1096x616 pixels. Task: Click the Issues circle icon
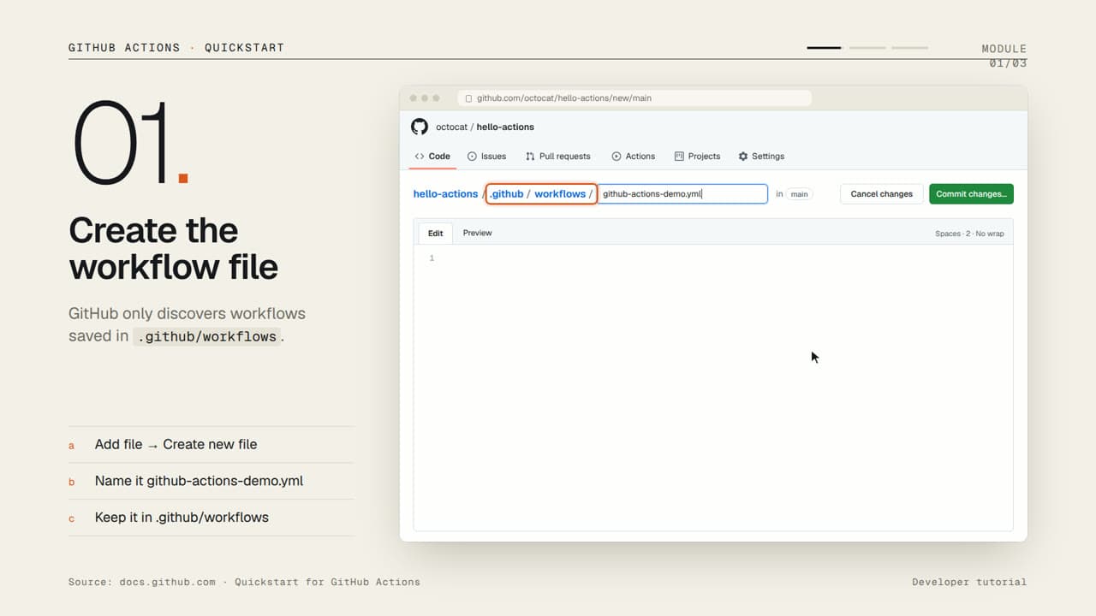(x=472, y=157)
